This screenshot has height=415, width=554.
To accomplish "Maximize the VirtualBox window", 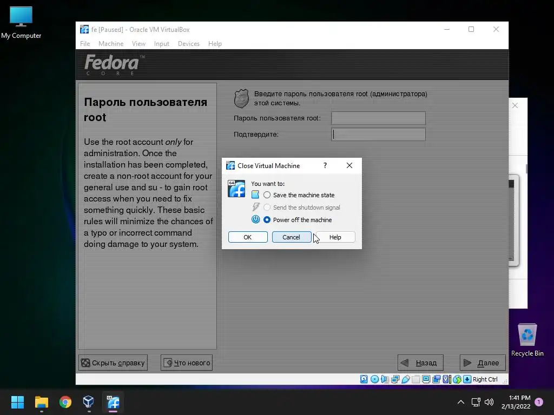I will click(471, 29).
